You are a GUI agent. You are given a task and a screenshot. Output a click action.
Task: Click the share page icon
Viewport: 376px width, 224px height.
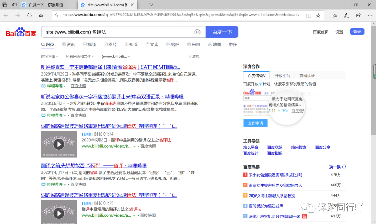pyautogui.click(x=358, y=15)
